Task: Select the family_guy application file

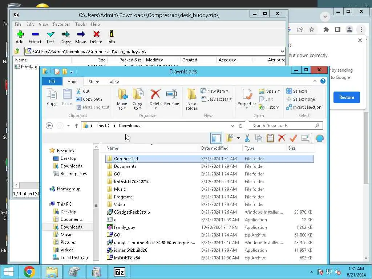Action: [x=210, y=227]
